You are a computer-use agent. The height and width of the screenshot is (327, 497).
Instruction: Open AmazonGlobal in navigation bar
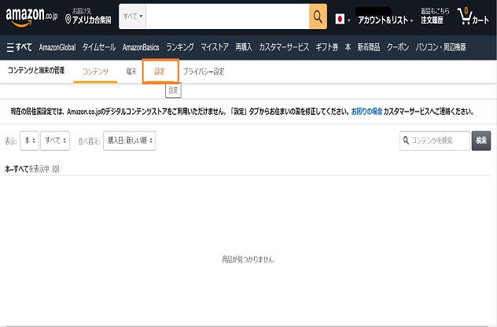(x=57, y=47)
